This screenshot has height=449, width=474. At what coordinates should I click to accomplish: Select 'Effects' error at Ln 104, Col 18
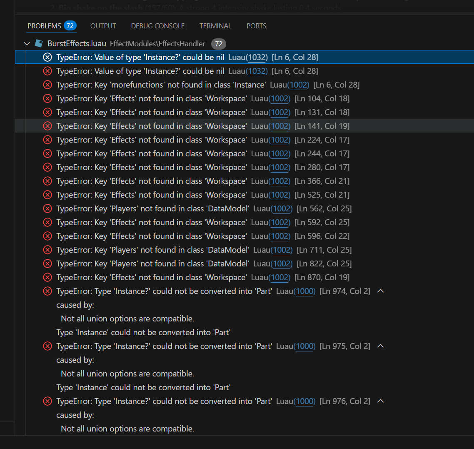pyautogui.click(x=244, y=99)
